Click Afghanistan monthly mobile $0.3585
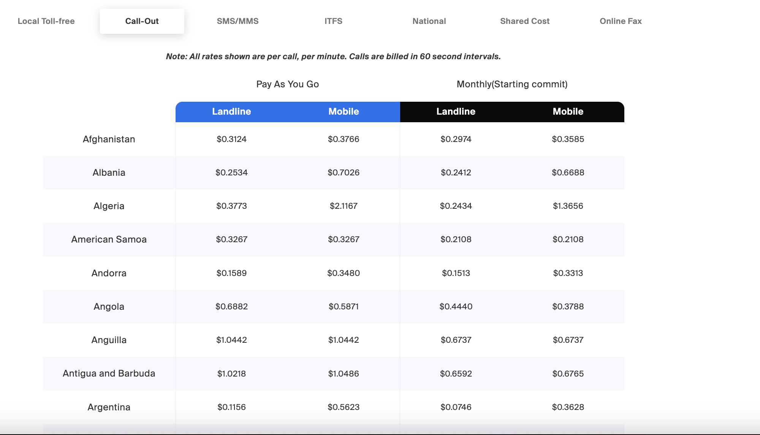Image resolution: width=760 pixels, height=435 pixels. tap(568, 139)
